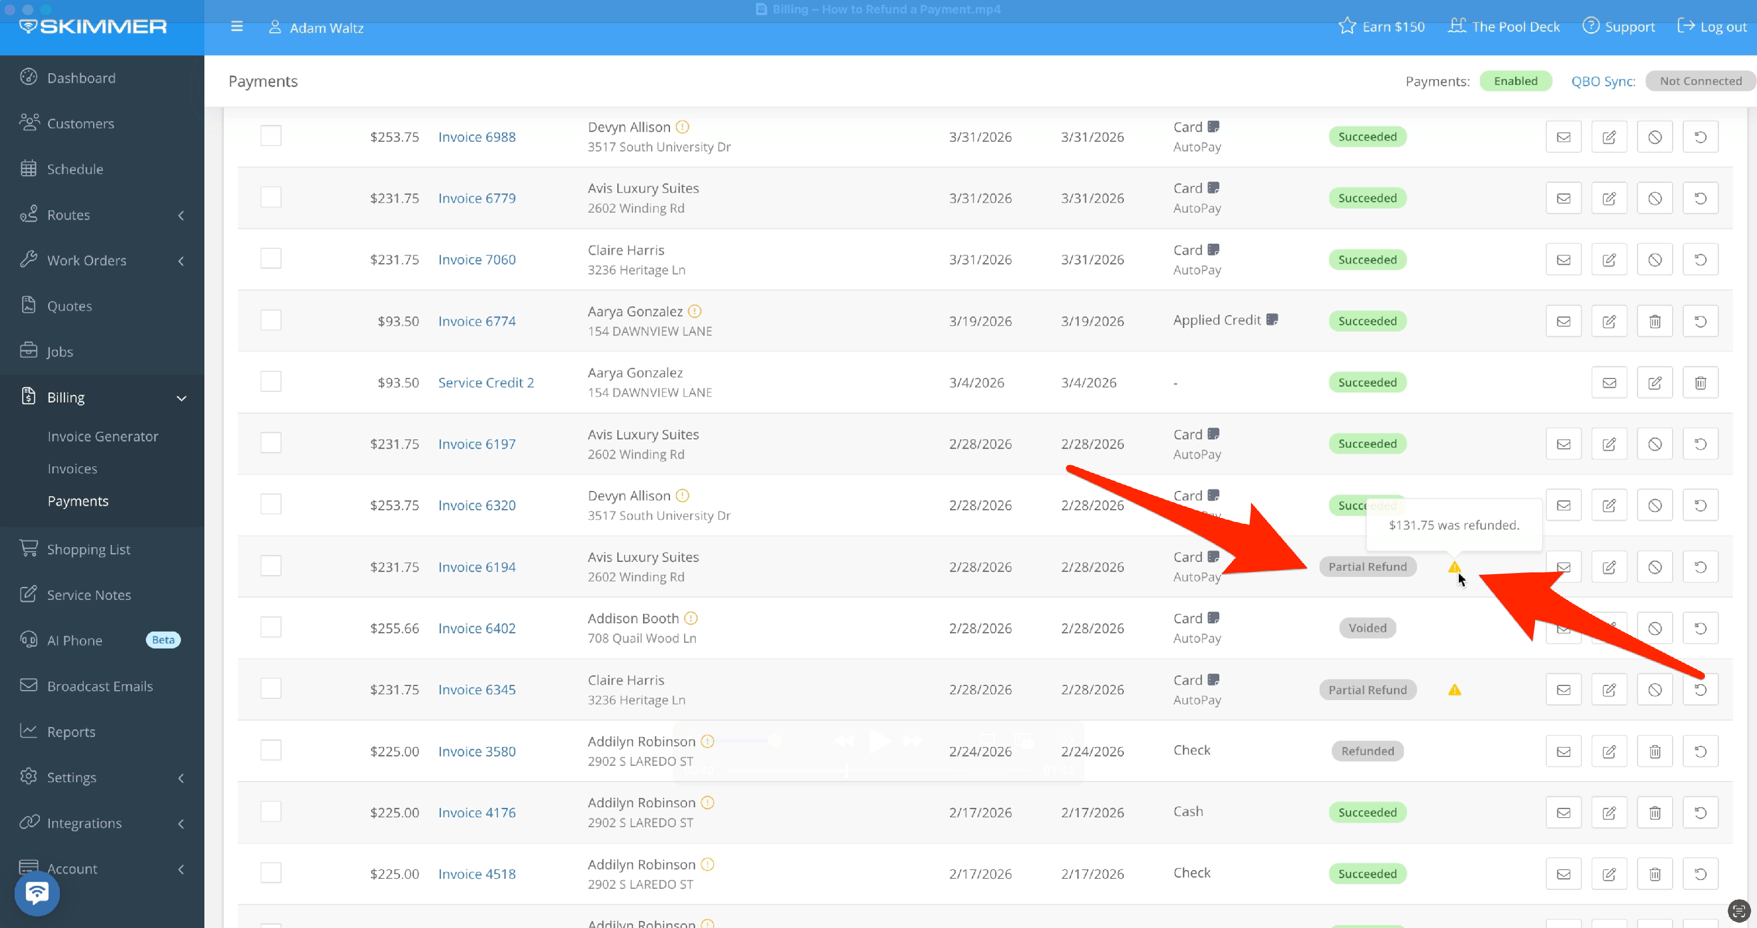Go to Invoice Generator page
The height and width of the screenshot is (928, 1757).
(102, 436)
